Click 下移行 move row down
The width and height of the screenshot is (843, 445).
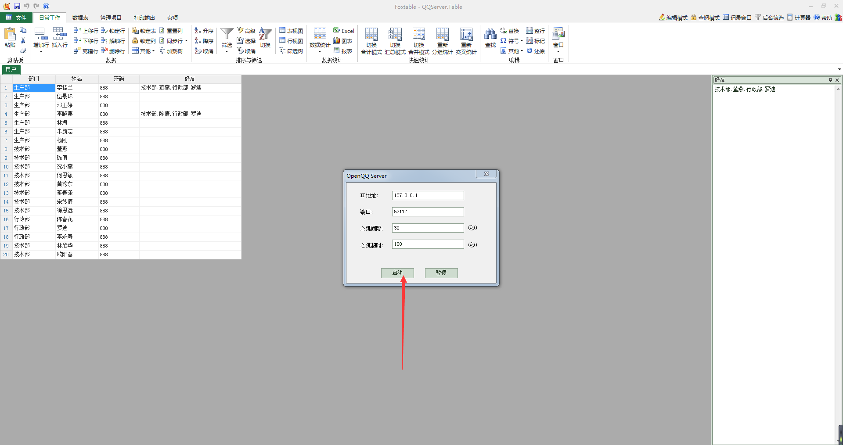click(x=86, y=41)
